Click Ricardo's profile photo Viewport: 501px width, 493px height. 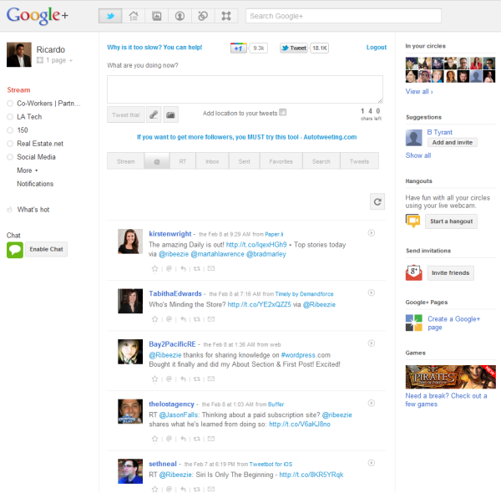(x=19, y=54)
